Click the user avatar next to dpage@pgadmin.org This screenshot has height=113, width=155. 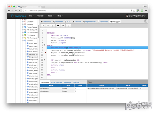coord(127,16)
